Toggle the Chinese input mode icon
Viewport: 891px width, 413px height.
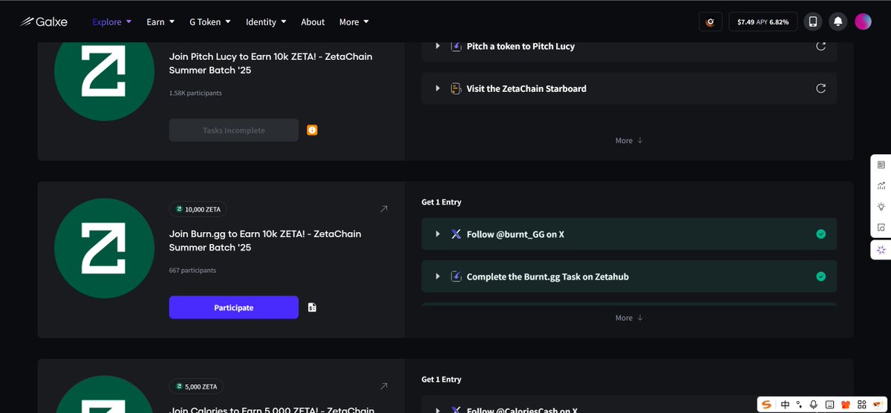[785, 404]
